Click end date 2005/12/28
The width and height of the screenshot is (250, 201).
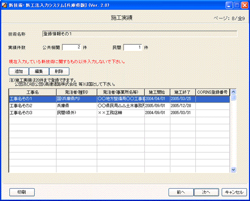[183, 106]
